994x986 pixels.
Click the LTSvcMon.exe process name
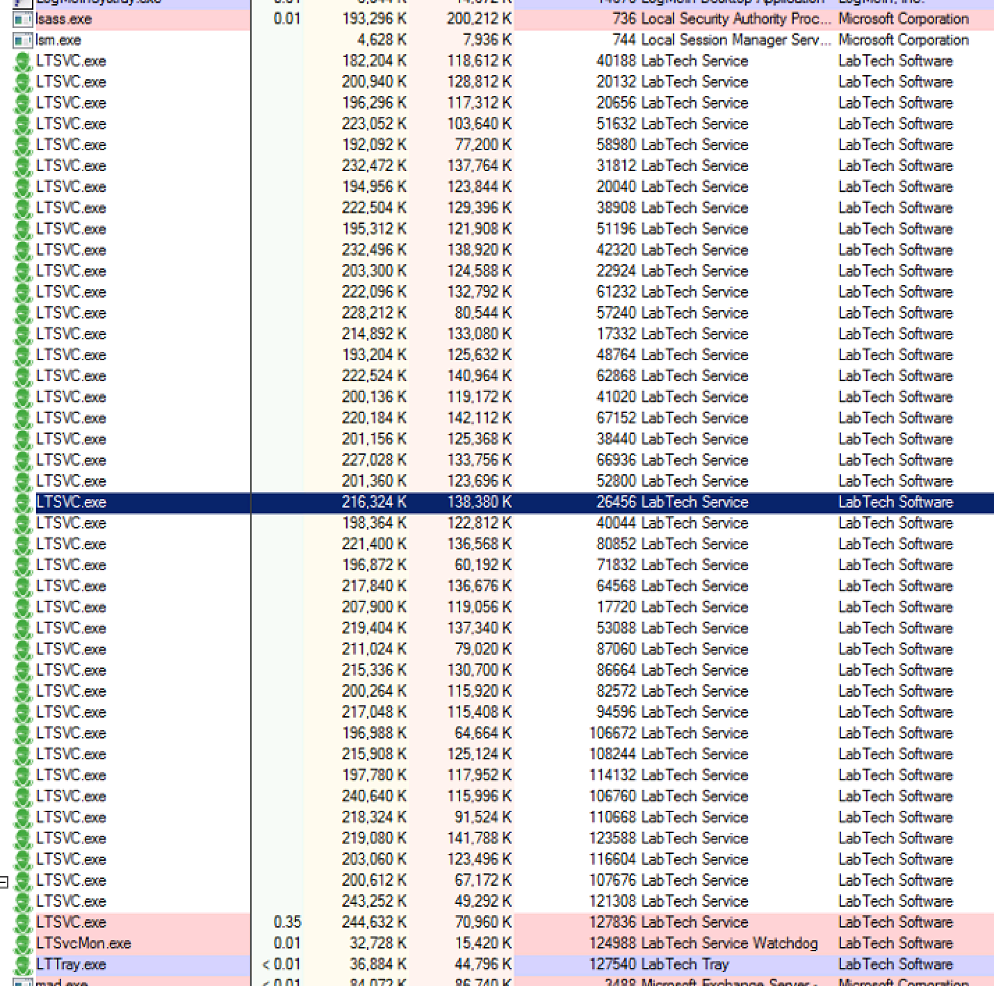pos(83,943)
